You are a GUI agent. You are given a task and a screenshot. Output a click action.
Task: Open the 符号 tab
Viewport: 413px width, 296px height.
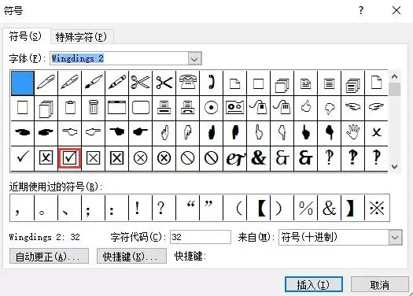[x=26, y=36]
